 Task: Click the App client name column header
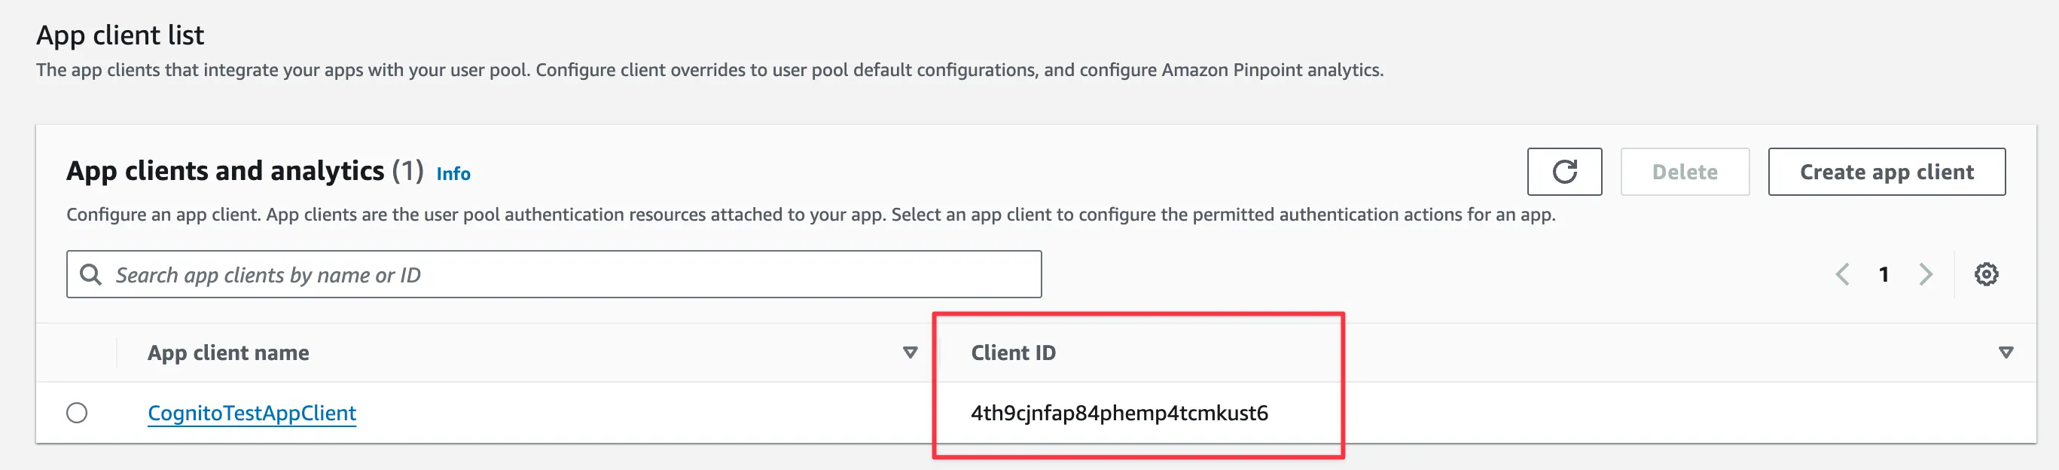point(227,352)
